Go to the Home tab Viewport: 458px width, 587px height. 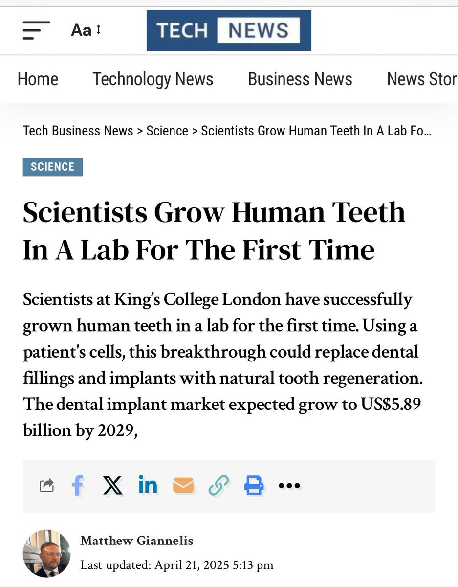[x=38, y=79]
